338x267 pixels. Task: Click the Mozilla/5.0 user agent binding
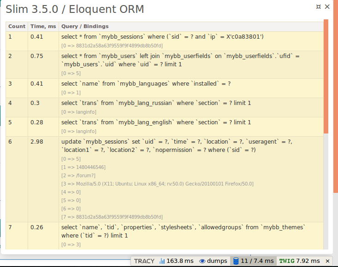point(157,184)
